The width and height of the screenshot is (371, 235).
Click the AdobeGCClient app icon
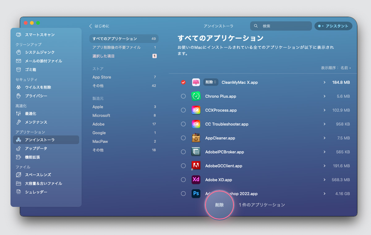point(196,166)
